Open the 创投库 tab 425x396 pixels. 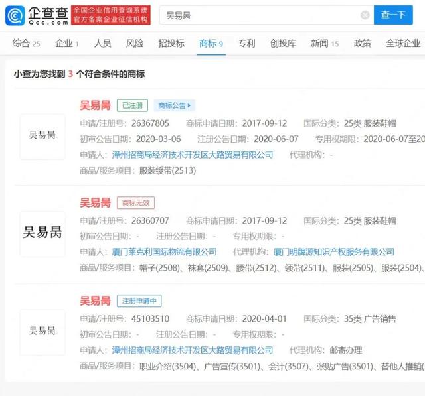coord(283,44)
